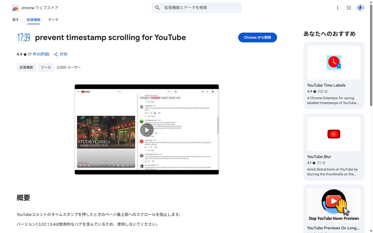Open the Google apps grid
Viewport: 373px width, 233px height.
349,8
